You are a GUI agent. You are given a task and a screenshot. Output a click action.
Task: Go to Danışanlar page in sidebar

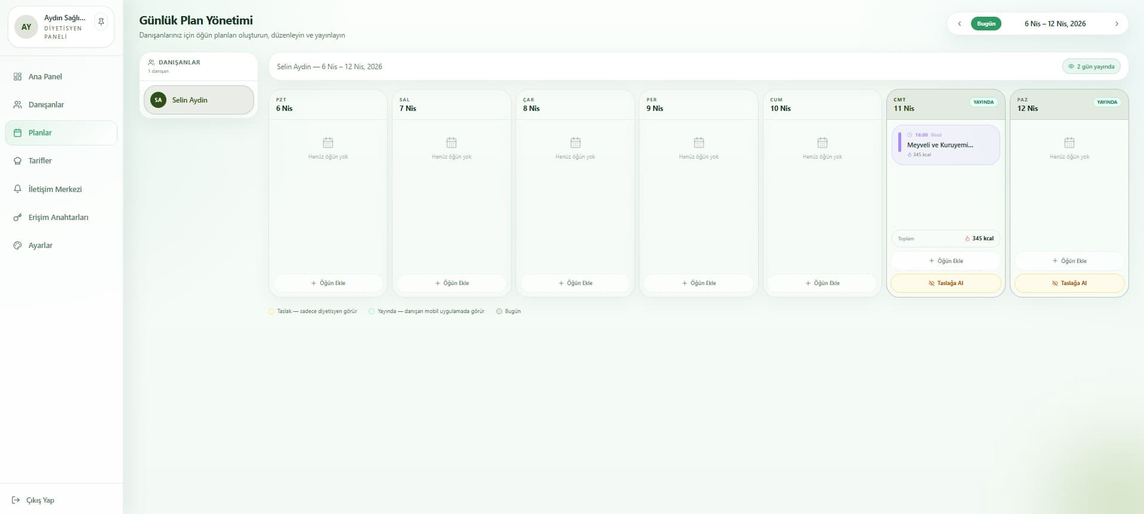coord(46,104)
